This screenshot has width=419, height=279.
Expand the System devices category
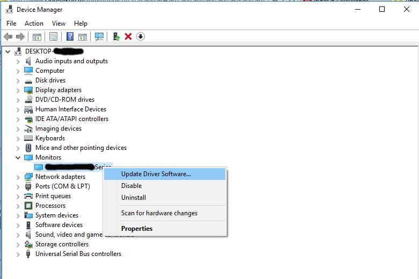pos(18,216)
